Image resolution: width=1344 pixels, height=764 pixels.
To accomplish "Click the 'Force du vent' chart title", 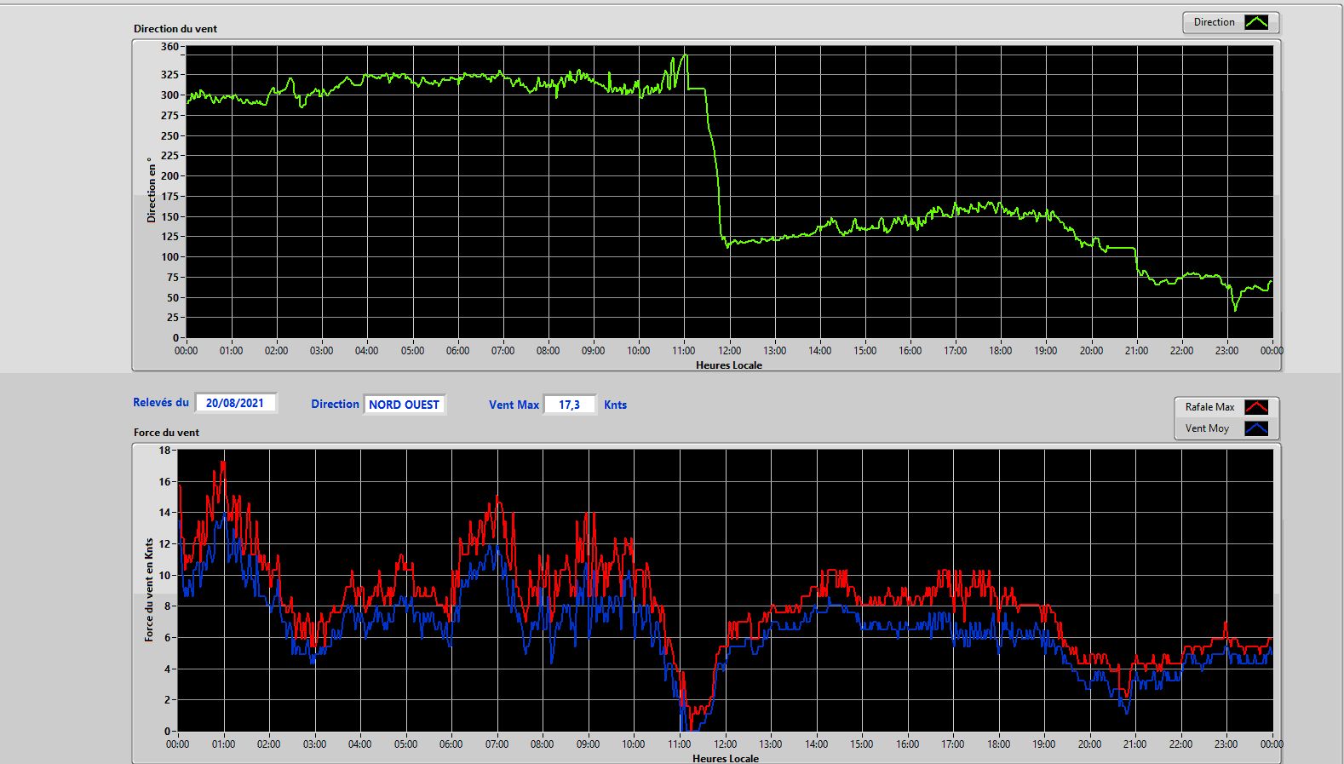I will tap(166, 432).
